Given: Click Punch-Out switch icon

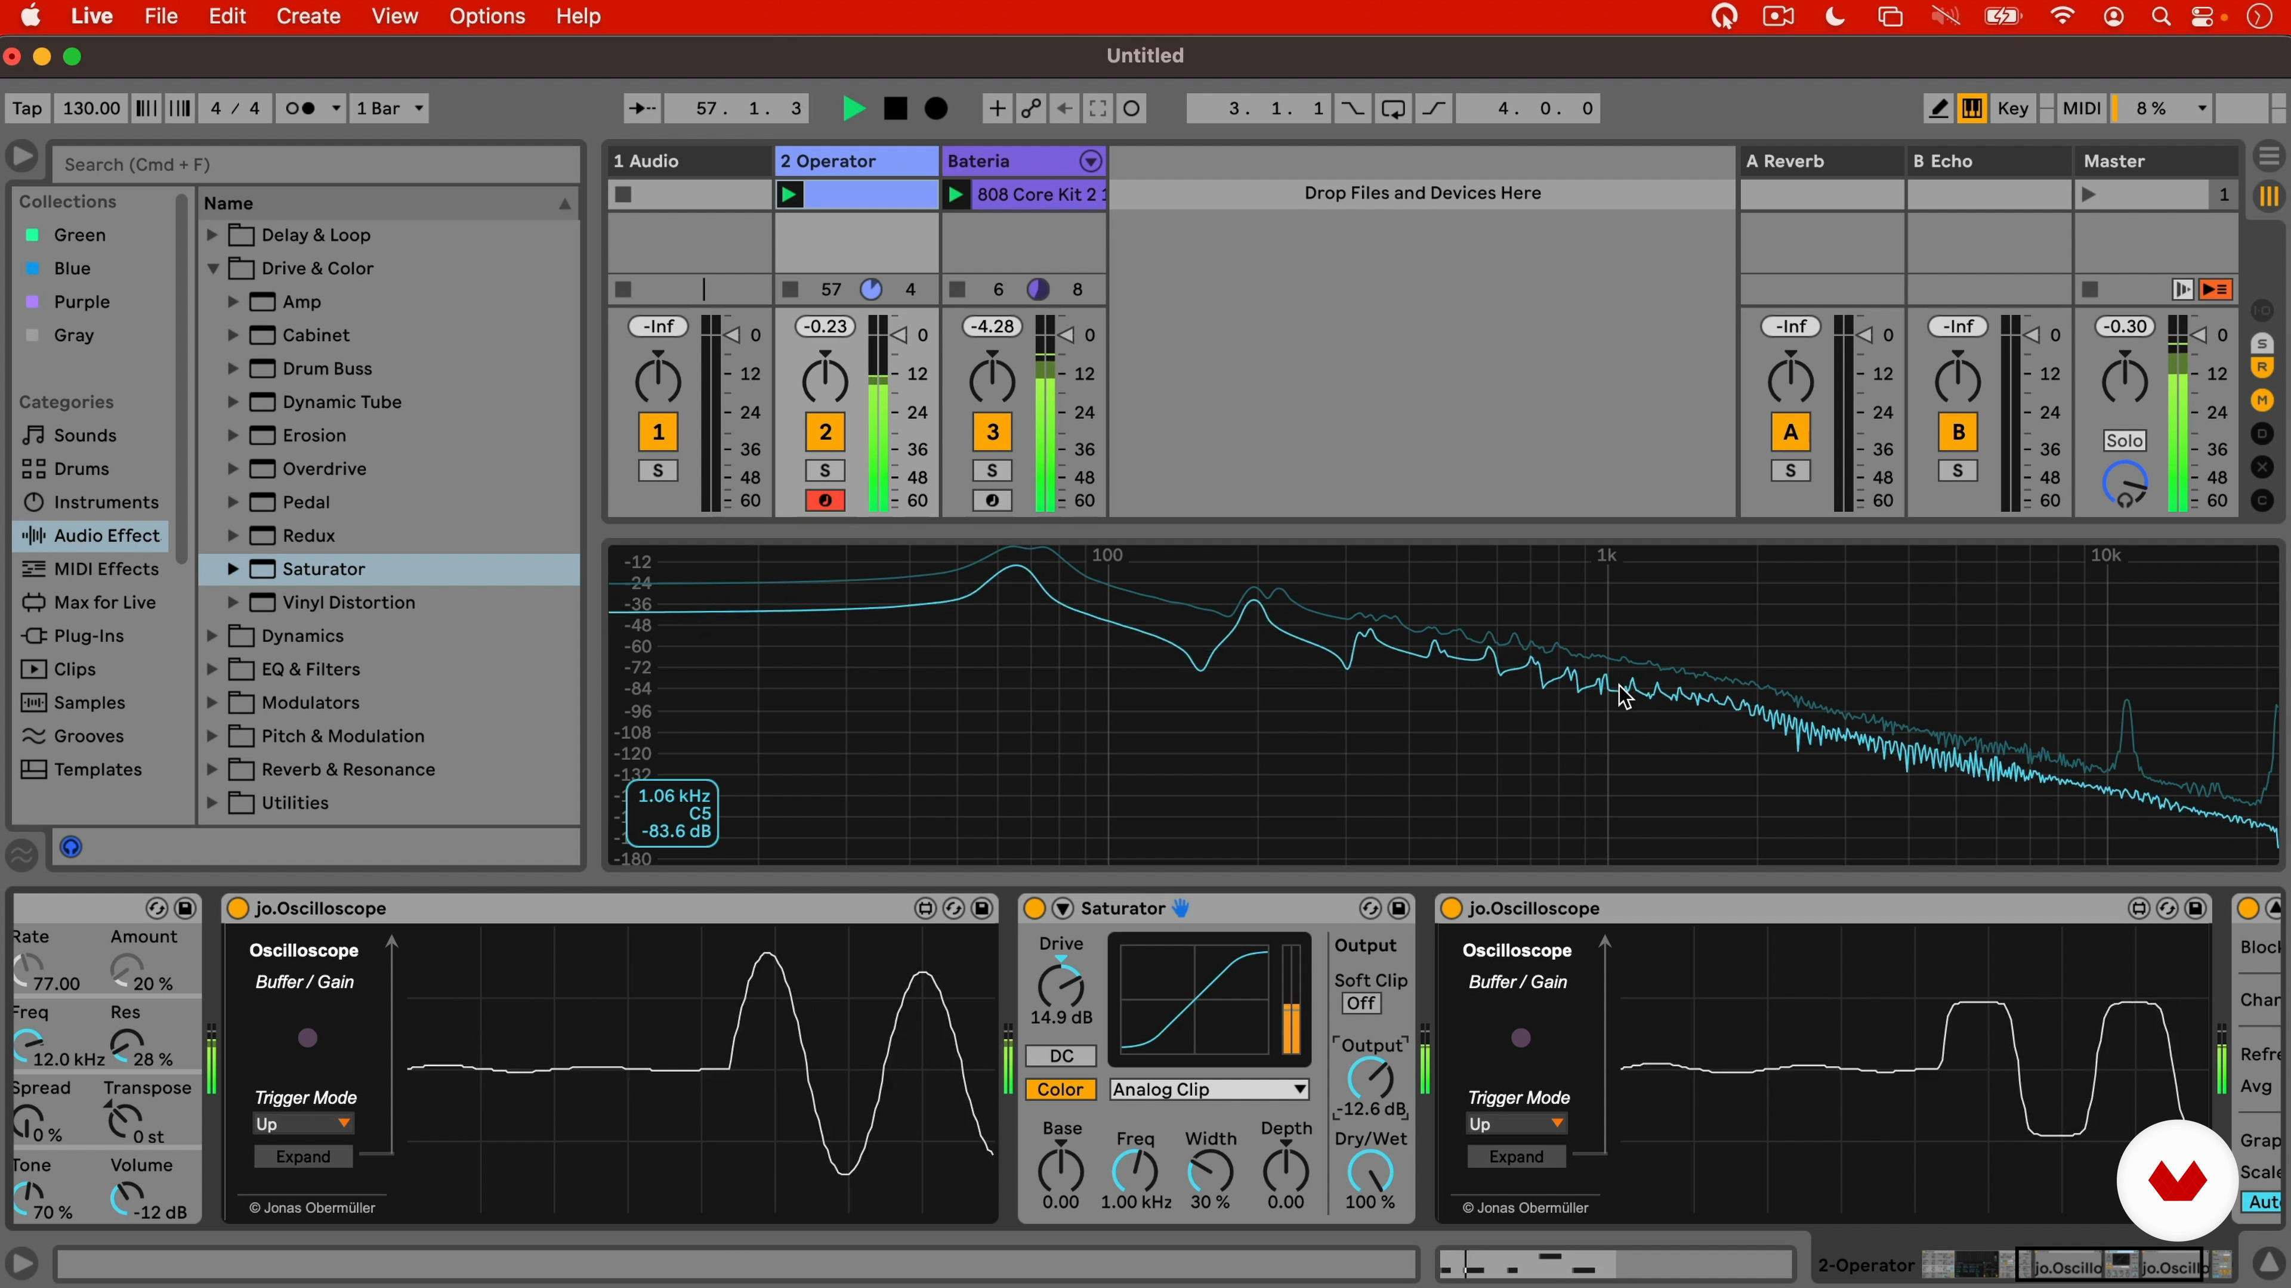Looking at the screenshot, I should click(1434, 109).
